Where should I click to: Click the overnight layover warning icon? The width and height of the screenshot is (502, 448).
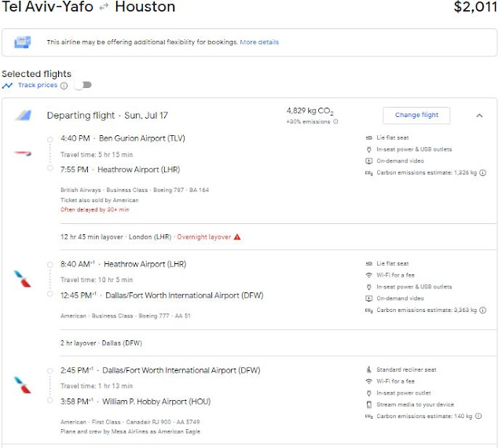point(237,237)
